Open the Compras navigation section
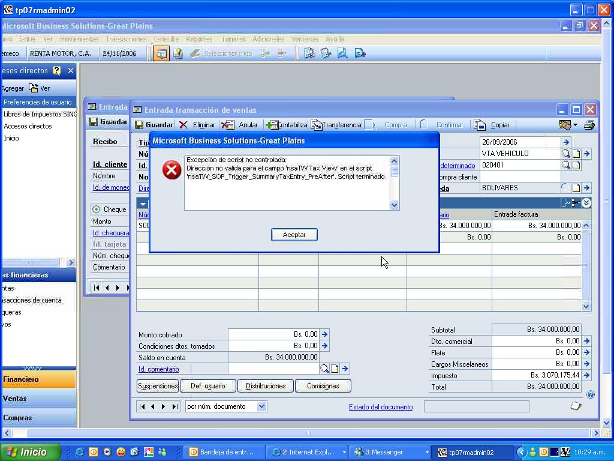This screenshot has width=614, height=461. (39, 418)
